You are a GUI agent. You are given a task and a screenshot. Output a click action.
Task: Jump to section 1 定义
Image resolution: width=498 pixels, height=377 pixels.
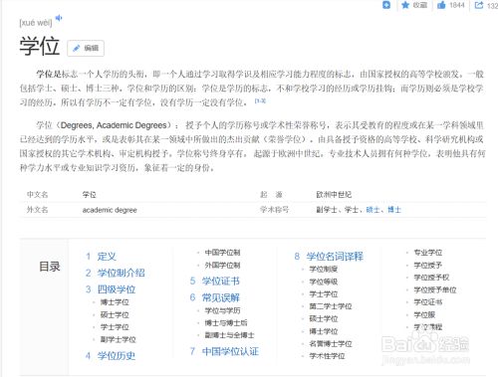(107, 256)
